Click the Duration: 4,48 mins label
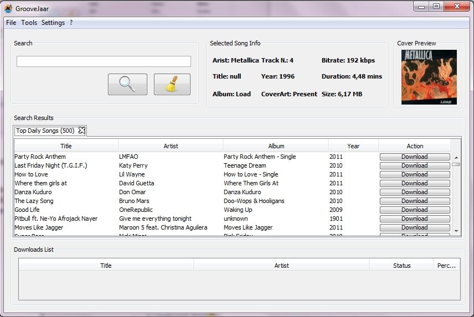 click(352, 76)
